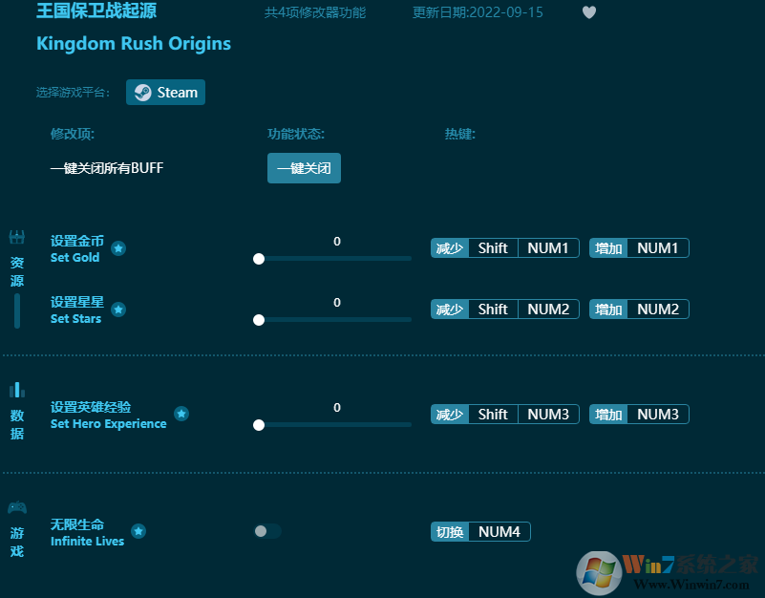Click the 设置星星 Set Stars label
Image resolution: width=765 pixels, height=598 pixels.
pos(77,310)
